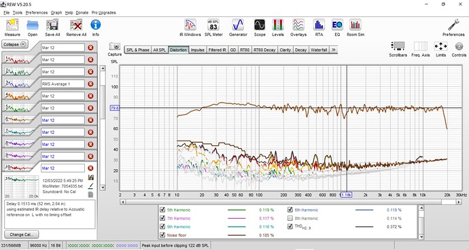Click the 5th Harmonic green line swatch
Viewport: 469px width, 250px height.
[x=237, y=210]
